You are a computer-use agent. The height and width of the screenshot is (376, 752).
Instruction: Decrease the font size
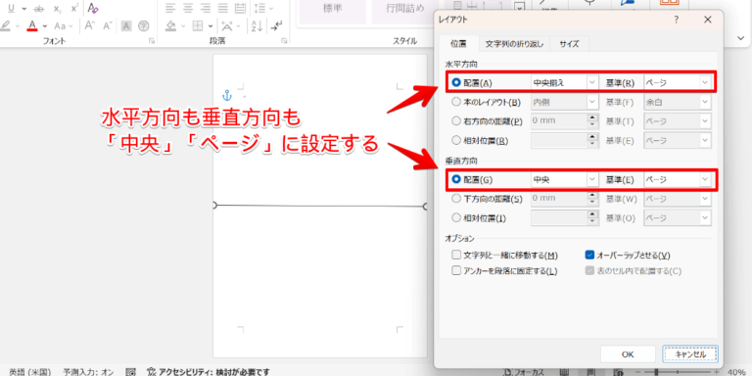point(108,25)
